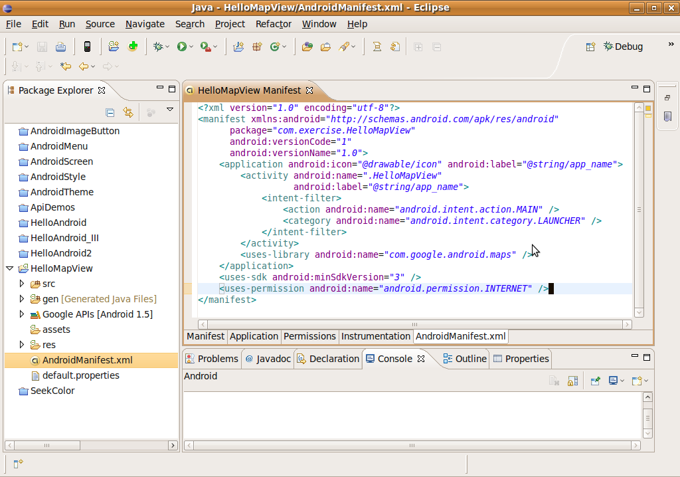Close the Console view tab
The height and width of the screenshot is (477, 680).
[420, 359]
